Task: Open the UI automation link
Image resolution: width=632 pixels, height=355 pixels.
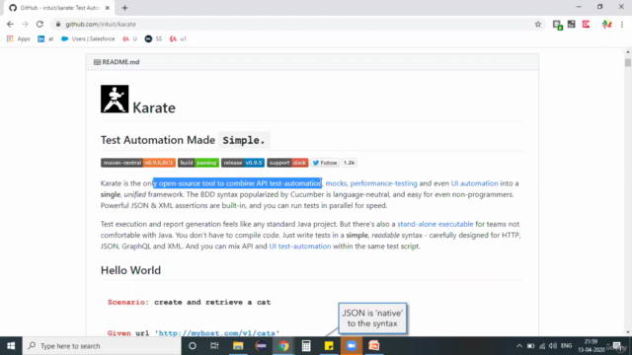Action: (x=474, y=183)
